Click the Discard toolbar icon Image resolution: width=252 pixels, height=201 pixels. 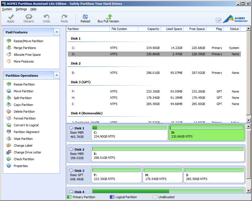[29, 17]
